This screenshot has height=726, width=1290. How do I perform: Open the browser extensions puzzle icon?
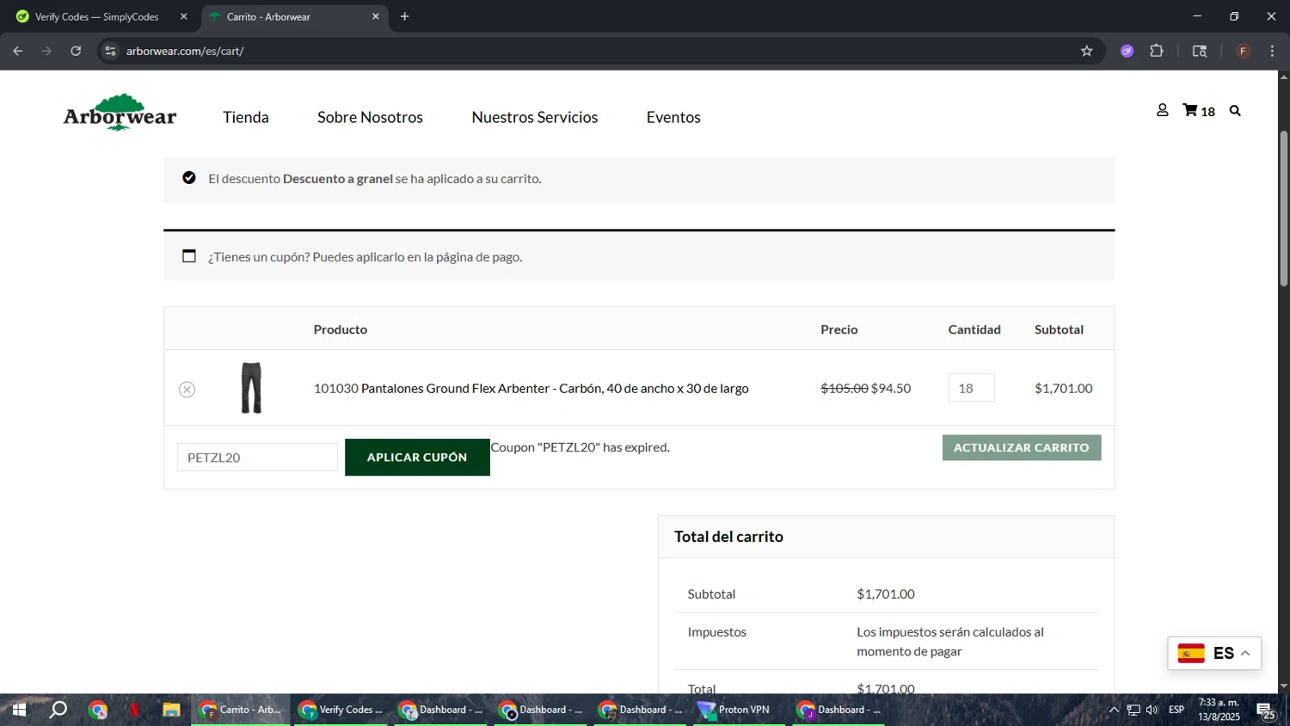click(x=1157, y=51)
